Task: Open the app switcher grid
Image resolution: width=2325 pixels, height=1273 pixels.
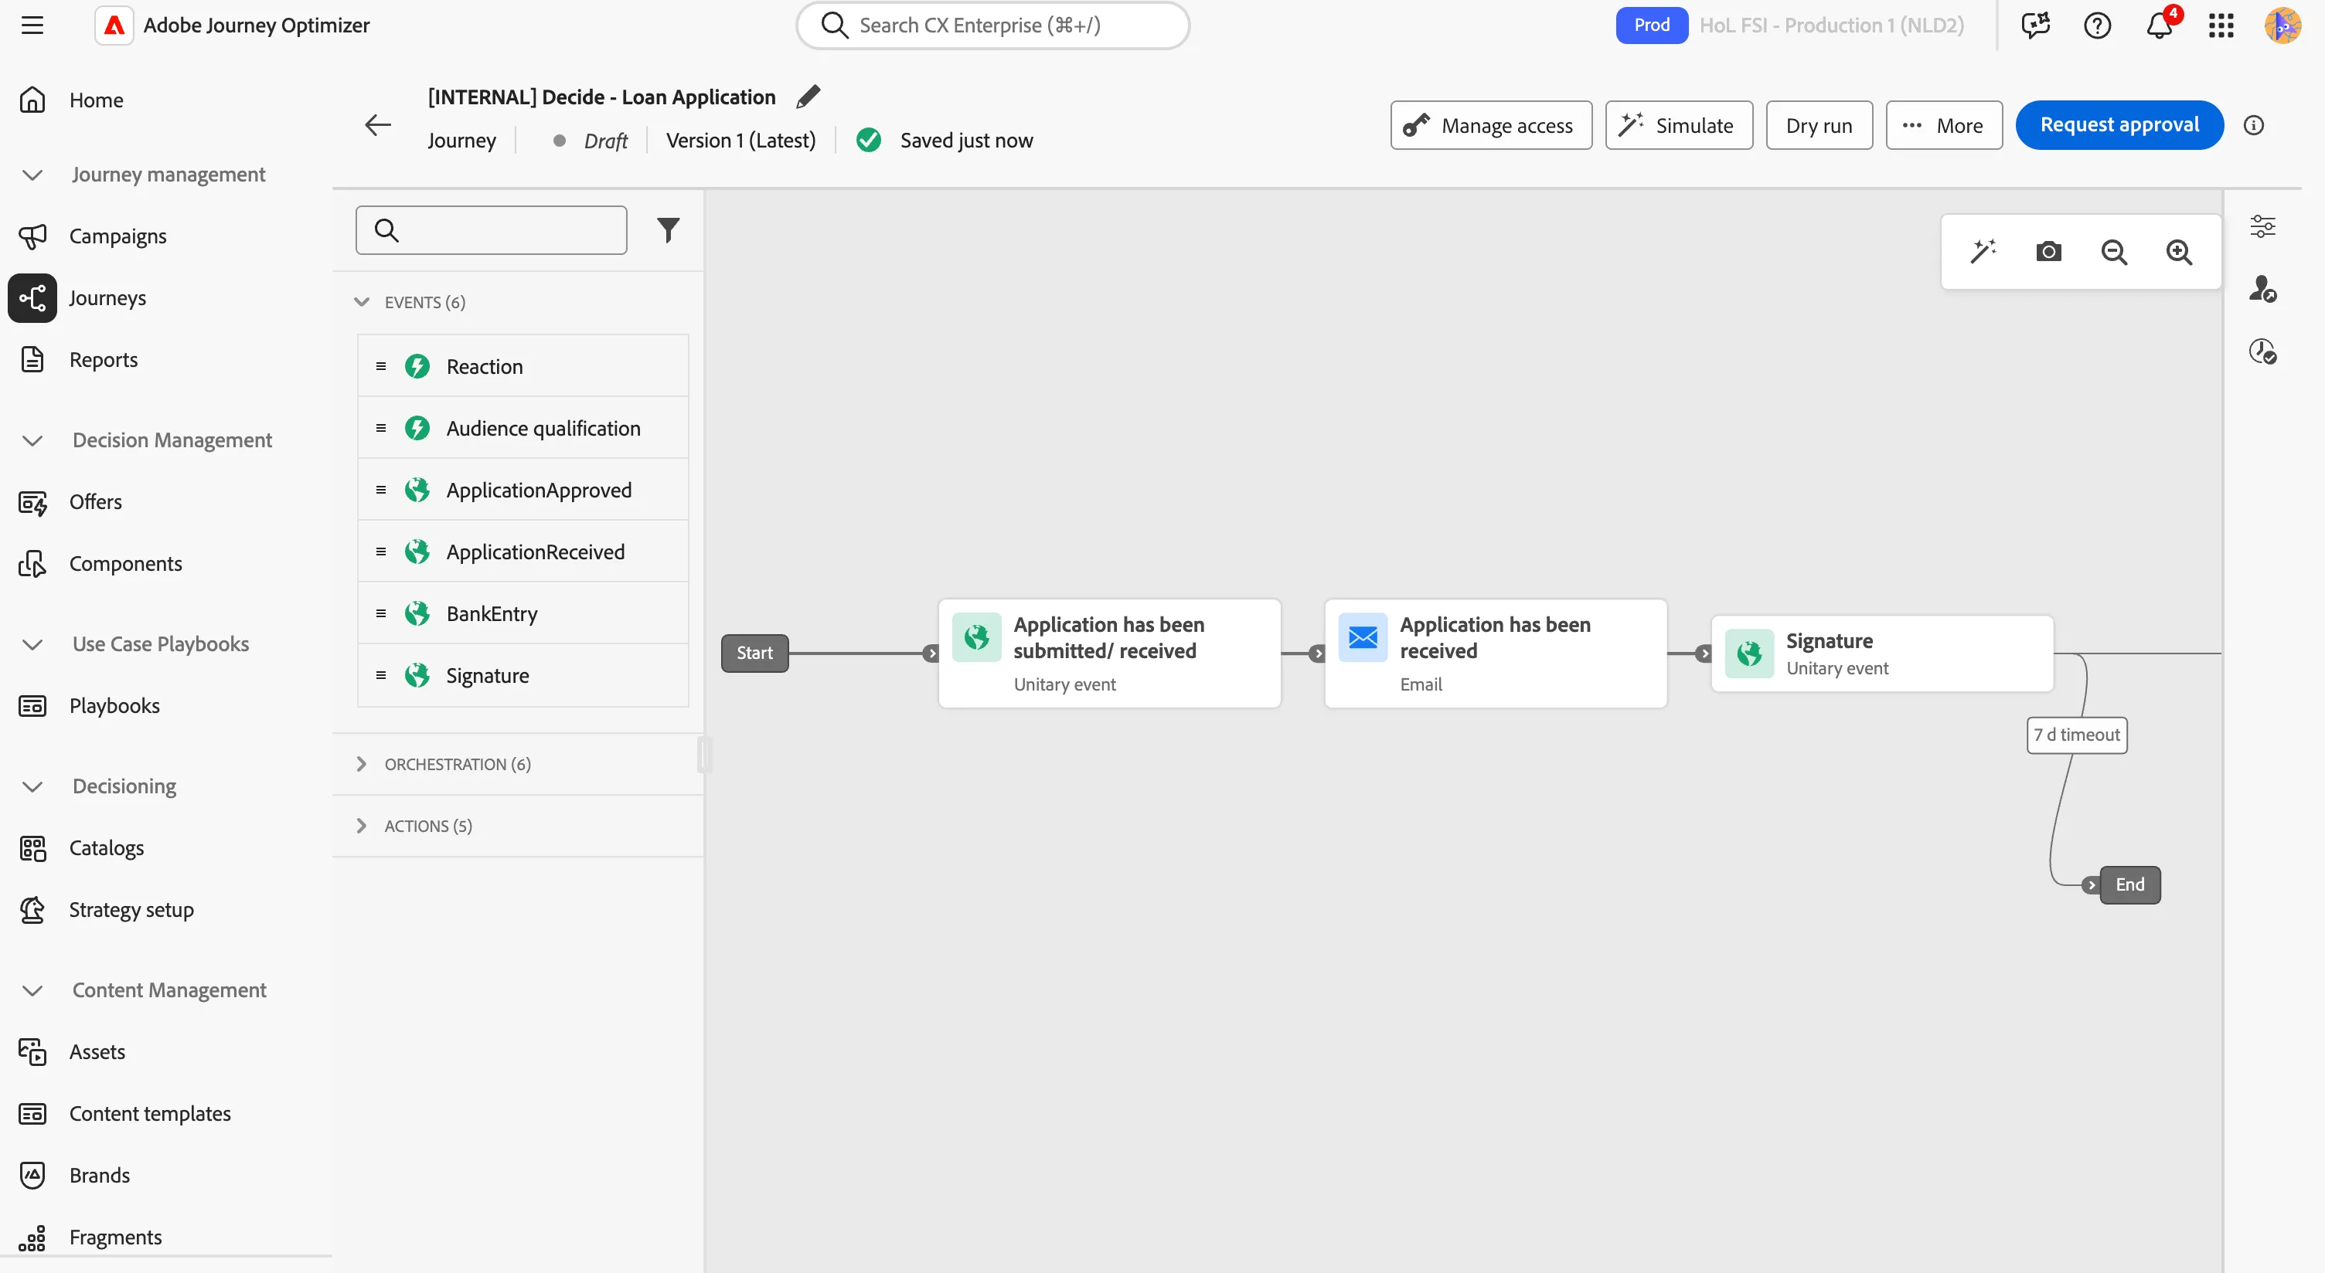Action: [x=2221, y=25]
